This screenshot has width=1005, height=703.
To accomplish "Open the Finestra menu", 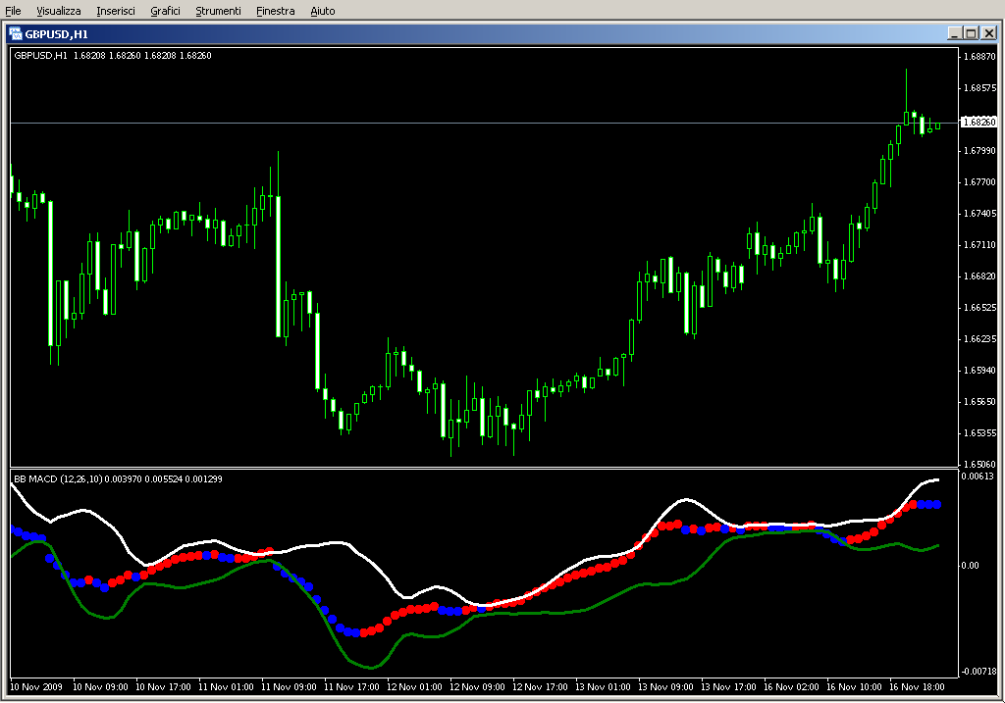I will tap(275, 11).
